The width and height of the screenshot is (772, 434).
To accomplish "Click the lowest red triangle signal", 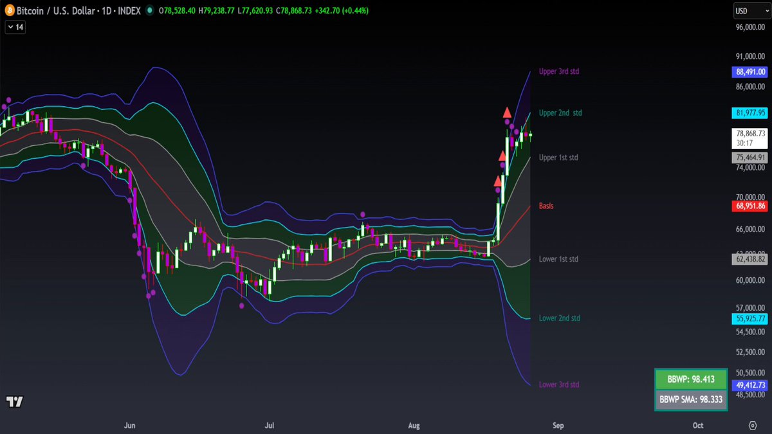I will pyautogui.click(x=497, y=182).
